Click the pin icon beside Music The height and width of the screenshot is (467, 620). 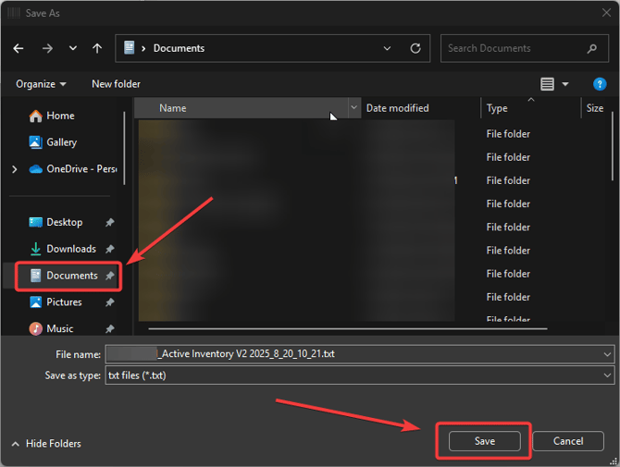click(x=110, y=329)
